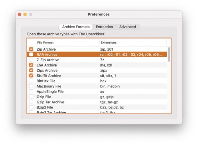198x145 pixels.
Task: Turn on the Bzip2 File checkbox
Action: pos(31,107)
